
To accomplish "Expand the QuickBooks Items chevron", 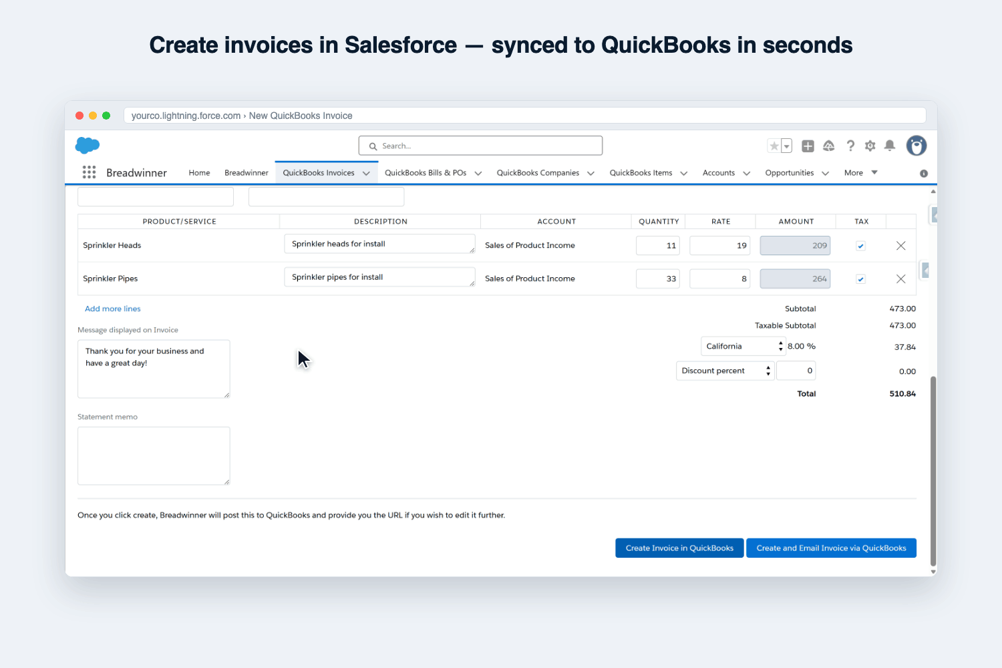I will [x=684, y=173].
